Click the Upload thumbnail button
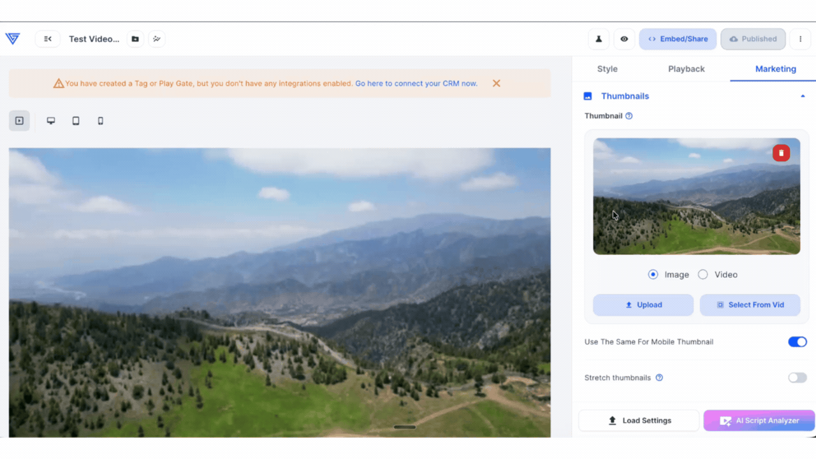Screen dimensions: 816x459 (643, 305)
